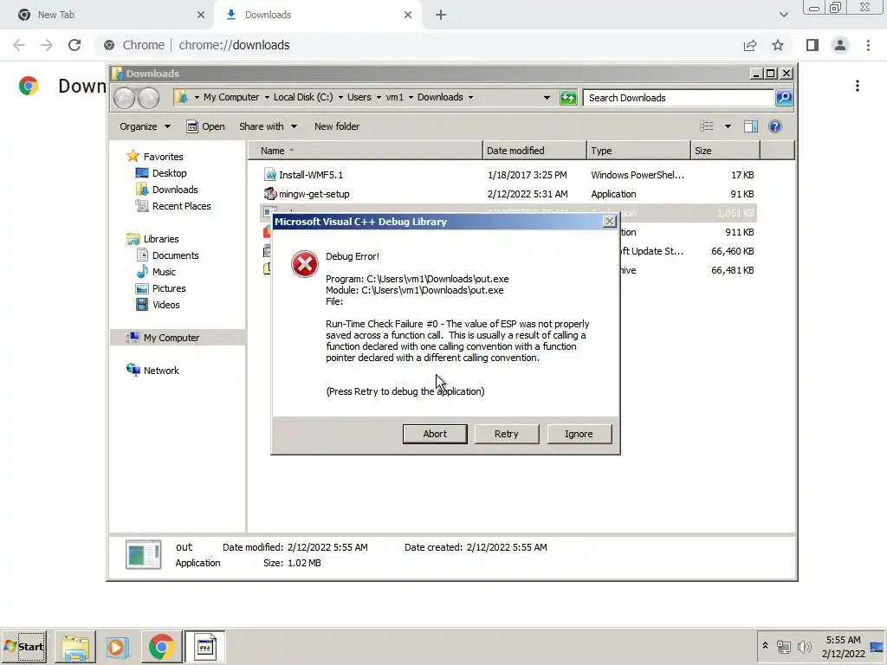Toggle the preview pane icon
Screen dimensions: 887x665
click(751, 126)
